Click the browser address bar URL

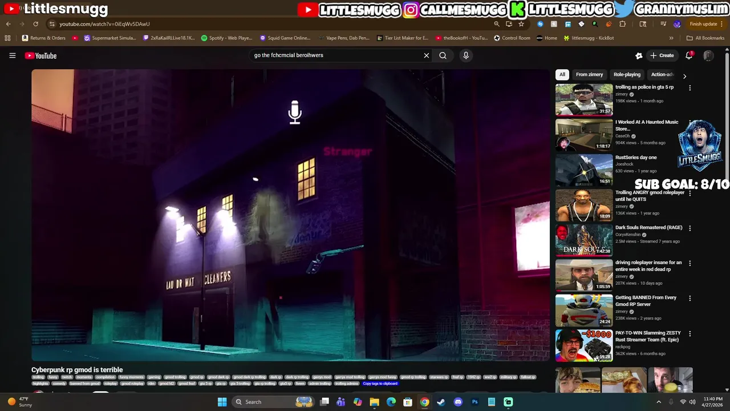(x=104, y=24)
